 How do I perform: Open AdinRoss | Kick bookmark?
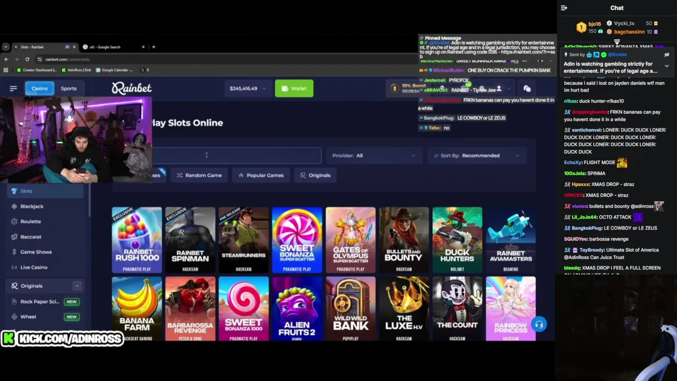(76, 70)
